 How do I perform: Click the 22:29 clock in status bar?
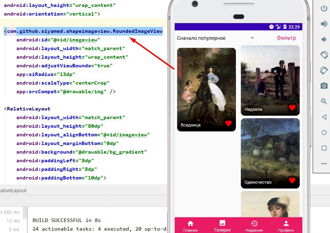294,27
